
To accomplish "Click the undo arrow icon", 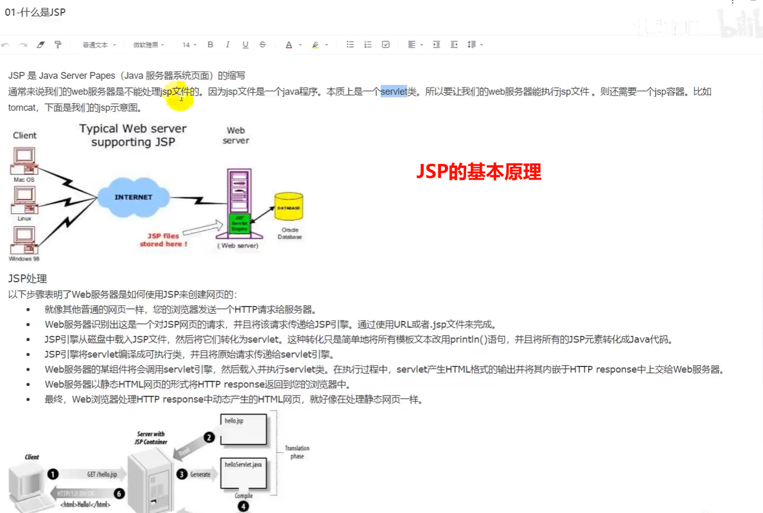I will 6,45.
